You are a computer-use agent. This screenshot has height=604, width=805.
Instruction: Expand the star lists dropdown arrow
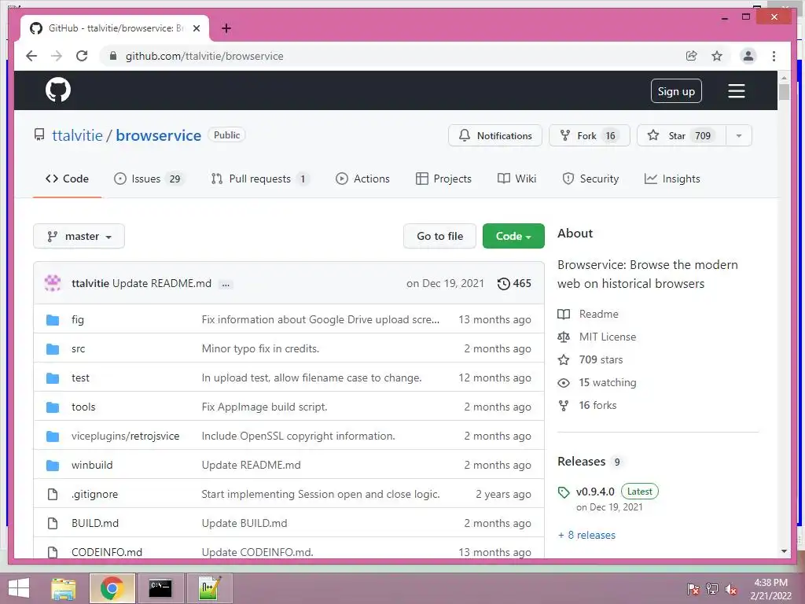point(739,135)
